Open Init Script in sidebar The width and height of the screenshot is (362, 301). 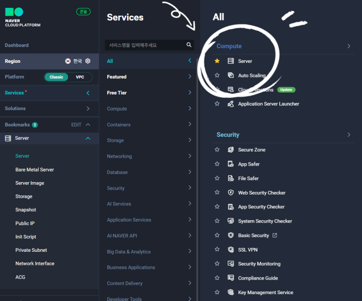tap(26, 237)
